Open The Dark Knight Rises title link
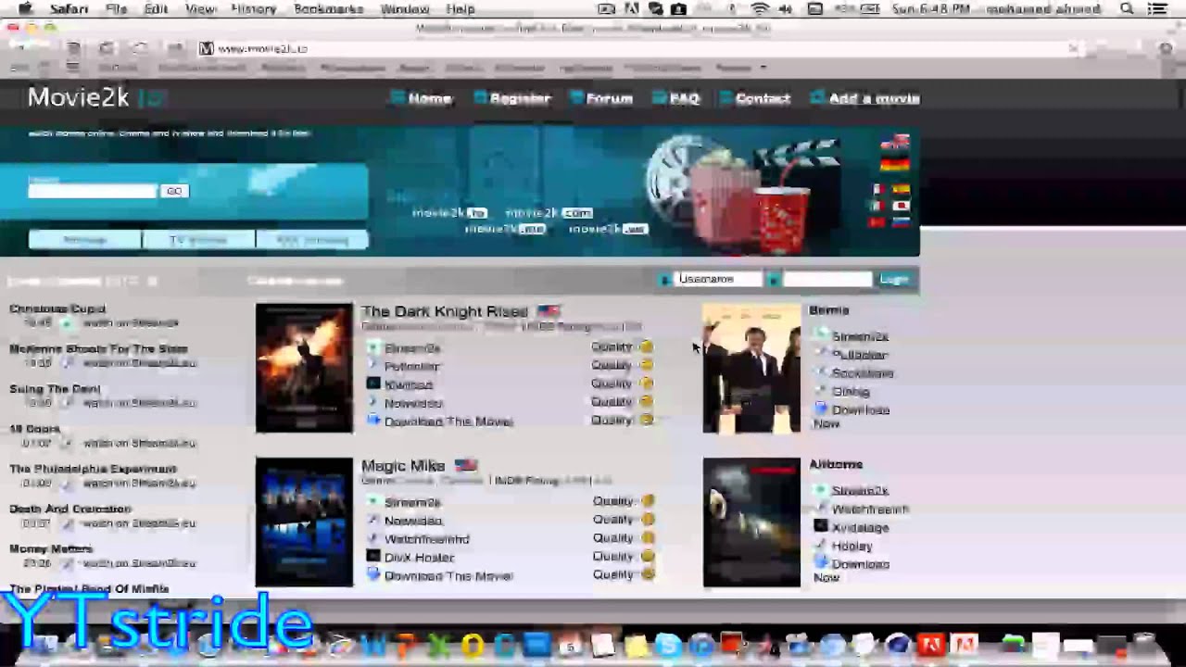The height and width of the screenshot is (667, 1186). tap(444, 311)
